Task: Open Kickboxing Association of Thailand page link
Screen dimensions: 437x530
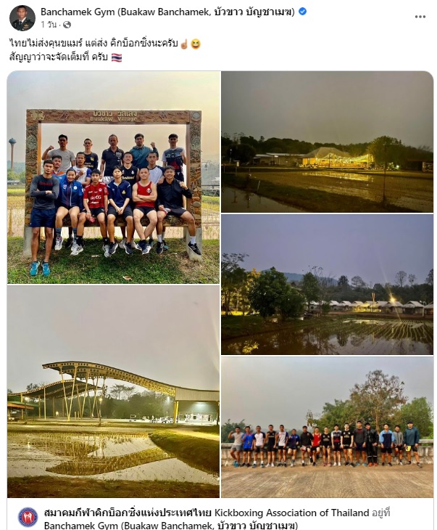Action: coord(207,513)
